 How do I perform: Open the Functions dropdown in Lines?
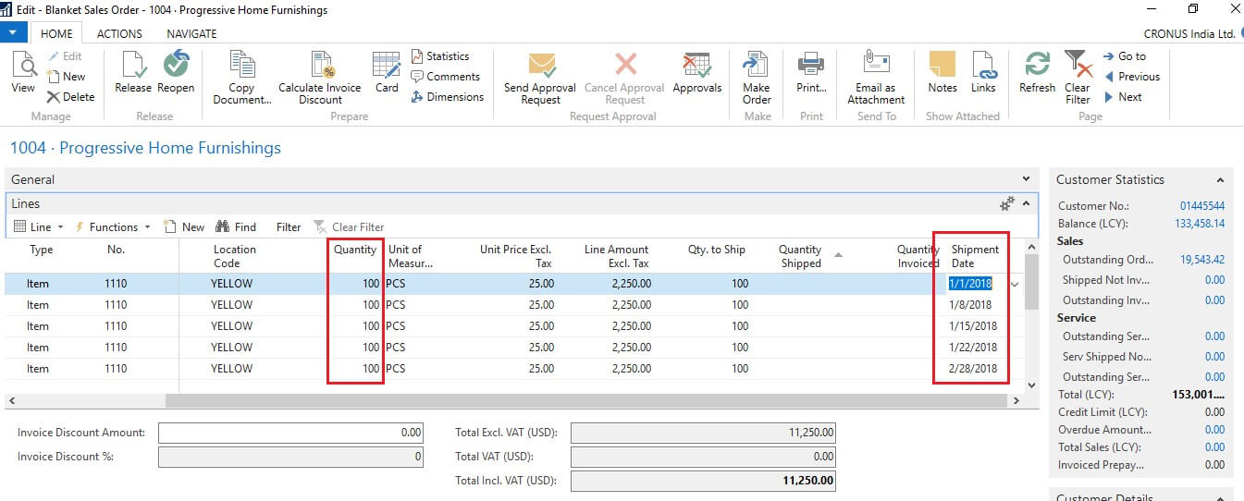(113, 226)
